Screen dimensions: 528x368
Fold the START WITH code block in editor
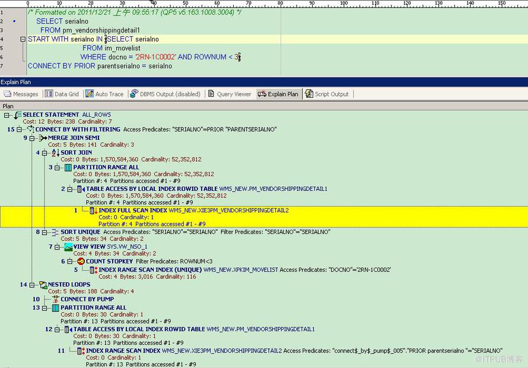[23, 39]
